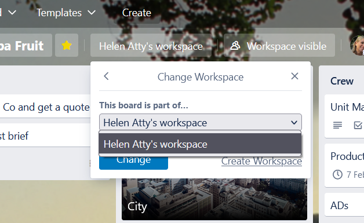Open the Workspace visible visibility button
The image size is (364, 223).
pos(279,46)
